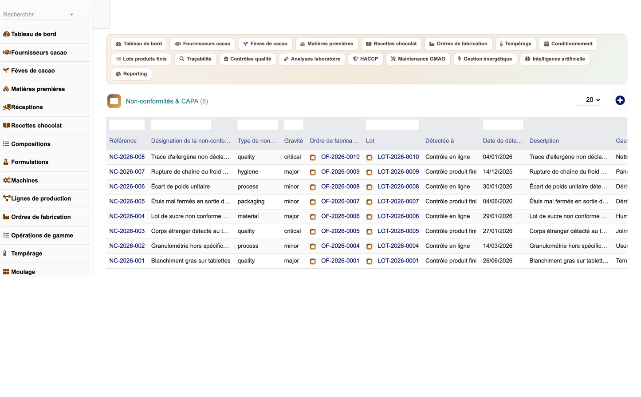
Task: Click the Ordres de fabrication sidebar factory icon
Action: coord(6,217)
